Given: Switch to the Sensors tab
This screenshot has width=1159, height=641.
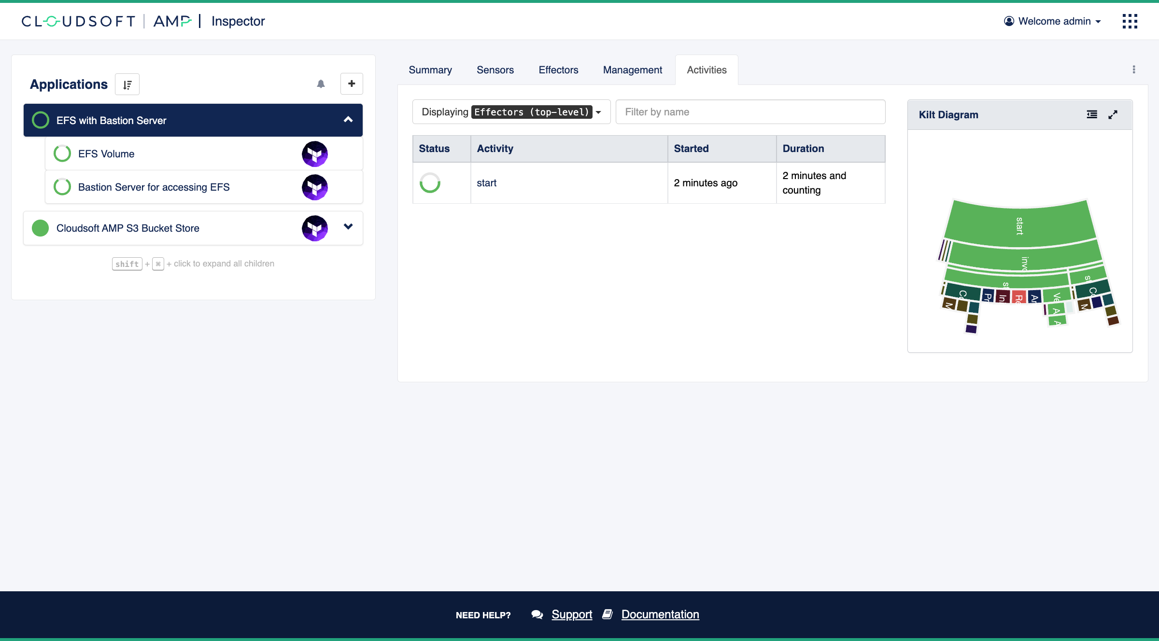Looking at the screenshot, I should (x=495, y=70).
